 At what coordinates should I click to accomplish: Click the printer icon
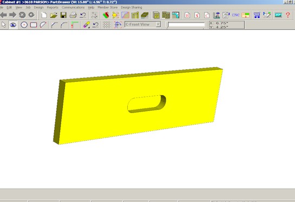tap(73, 15)
